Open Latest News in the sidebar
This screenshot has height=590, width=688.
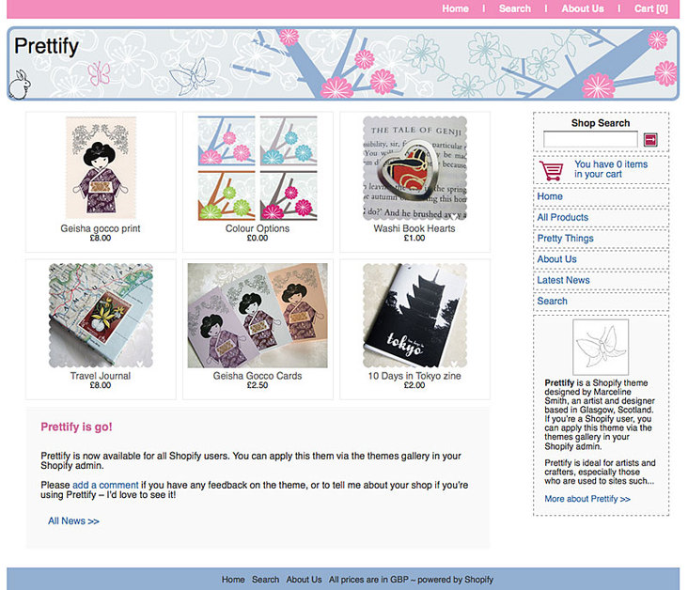[x=563, y=280]
